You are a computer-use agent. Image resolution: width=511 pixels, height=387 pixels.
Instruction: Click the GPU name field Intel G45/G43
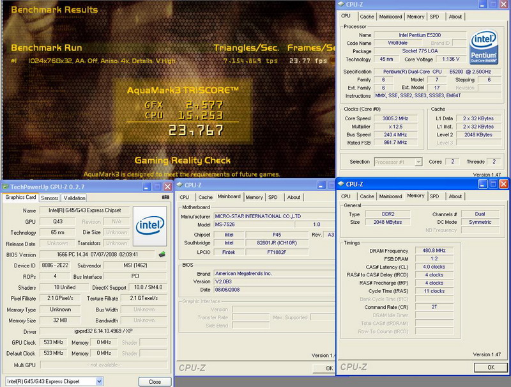pos(84,210)
